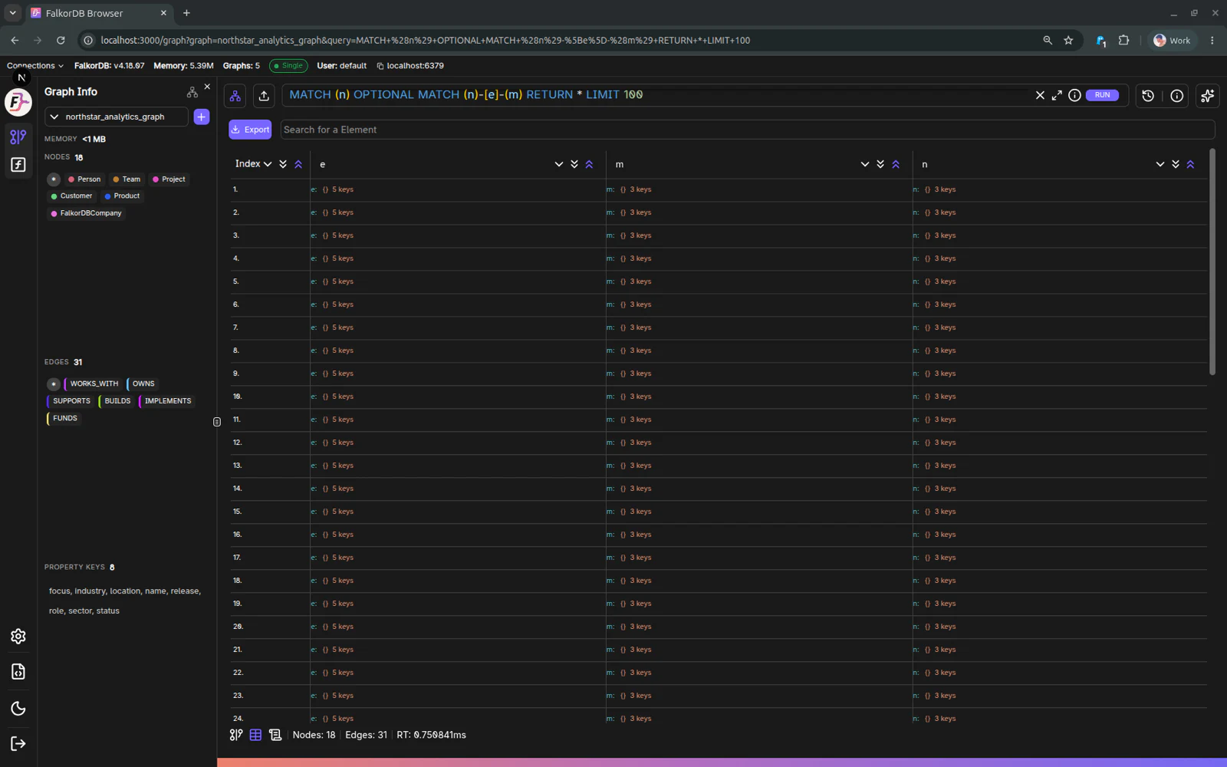The image size is (1227, 767).
Task: Toggle the Person node label
Action: pyautogui.click(x=84, y=179)
